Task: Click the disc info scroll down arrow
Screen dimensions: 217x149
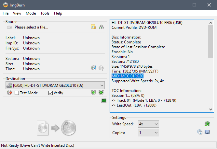Action: point(210,109)
